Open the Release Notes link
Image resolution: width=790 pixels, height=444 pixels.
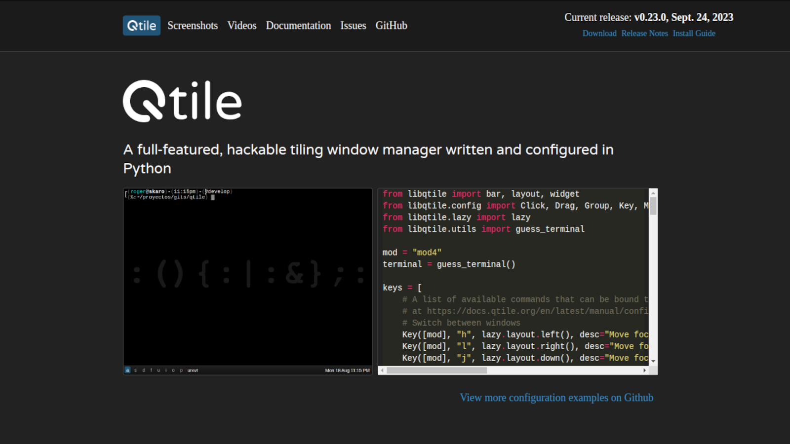[x=644, y=34]
